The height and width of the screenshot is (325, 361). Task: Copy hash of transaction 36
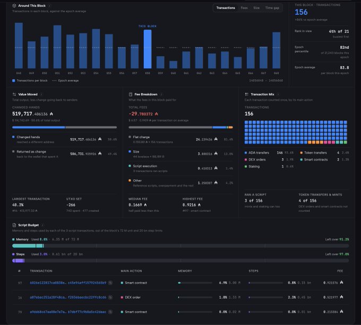[110, 297]
